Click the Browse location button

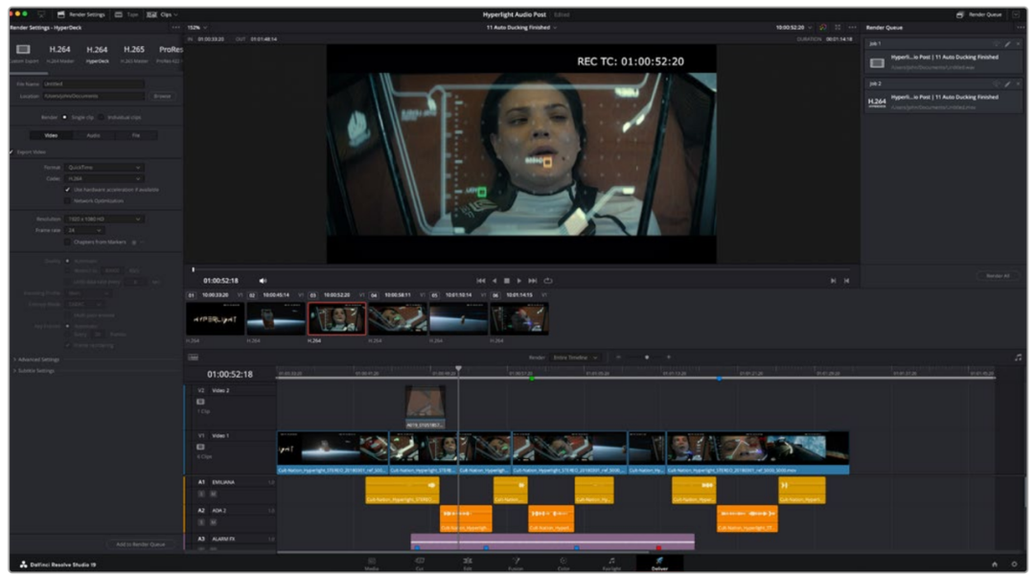pyautogui.click(x=162, y=96)
